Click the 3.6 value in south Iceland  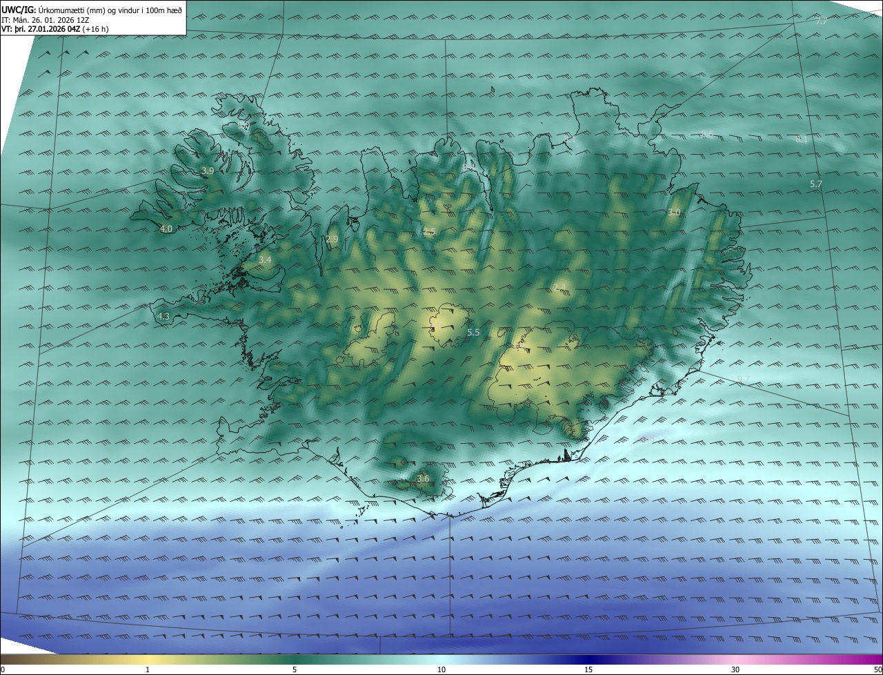424,478
